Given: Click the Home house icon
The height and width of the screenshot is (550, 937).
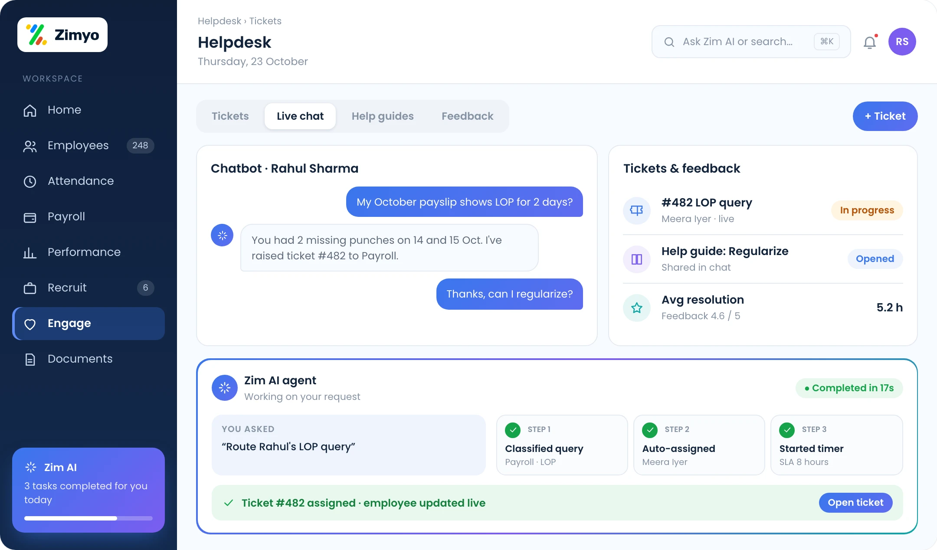Looking at the screenshot, I should 30,110.
